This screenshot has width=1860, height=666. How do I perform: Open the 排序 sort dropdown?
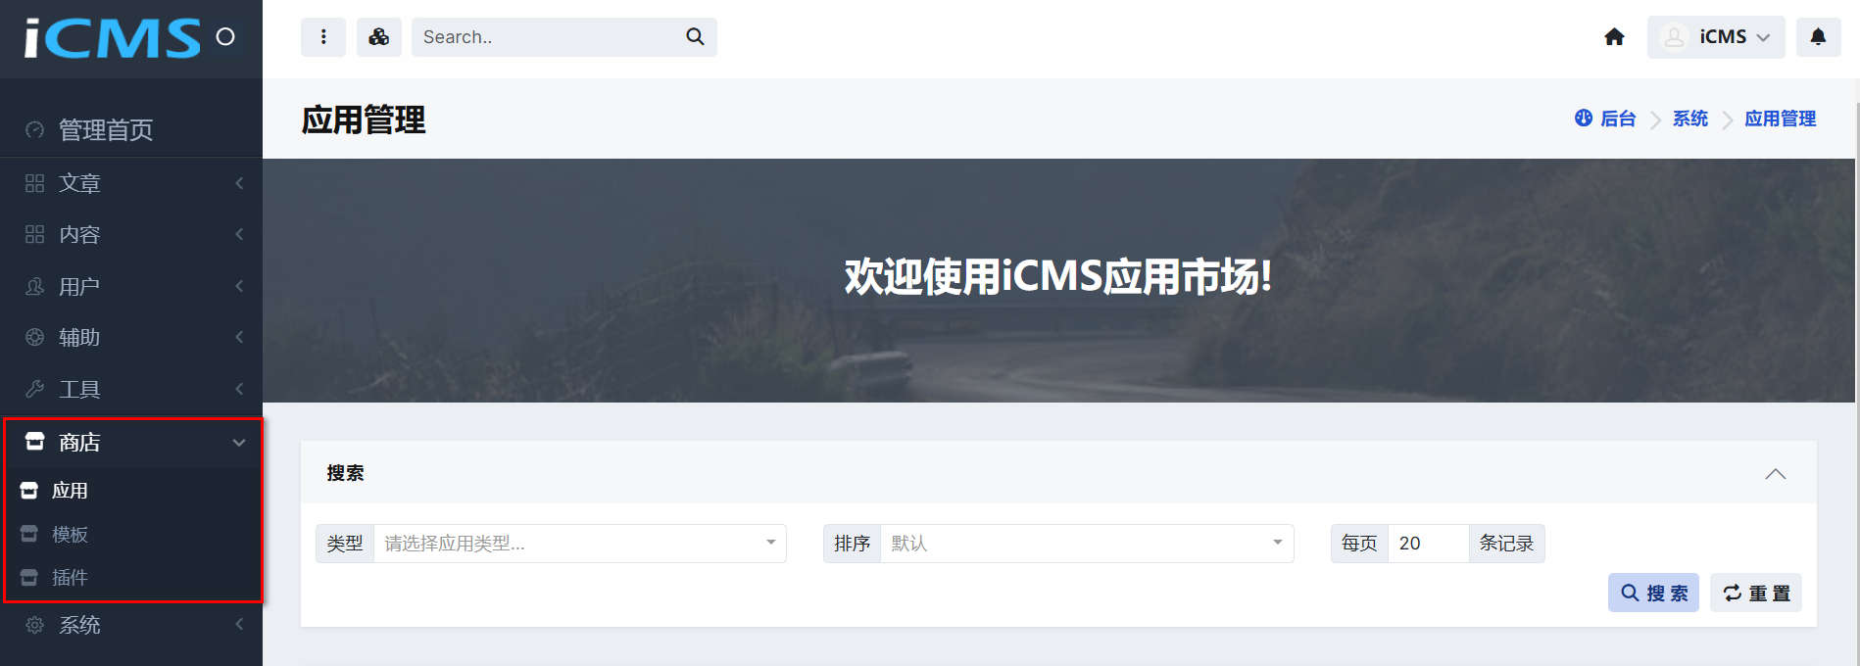coord(1087,544)
